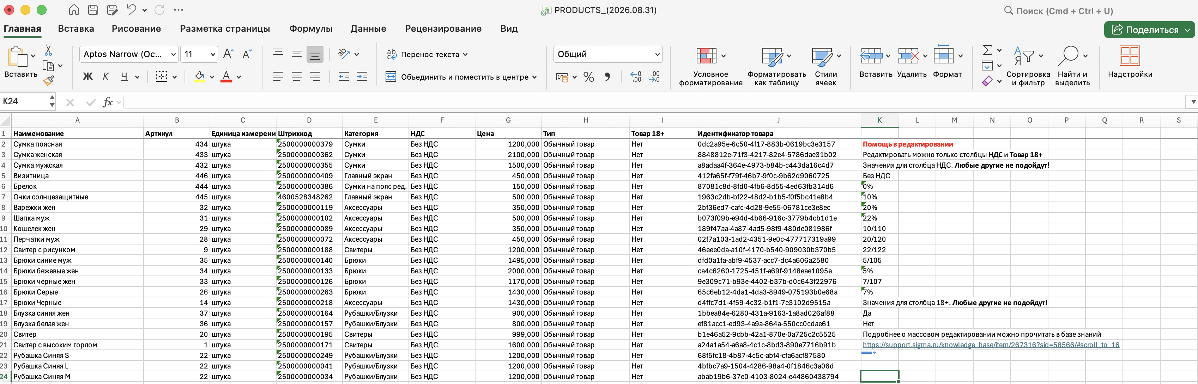Apply percent style to cells

(588, 77)
